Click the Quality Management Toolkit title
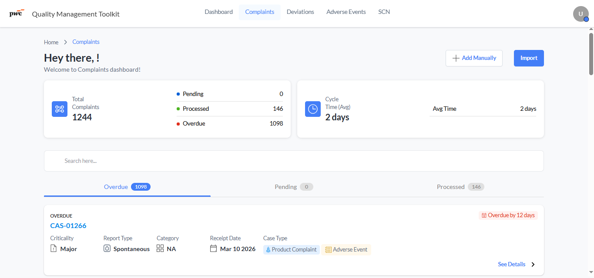 (76, 14)
